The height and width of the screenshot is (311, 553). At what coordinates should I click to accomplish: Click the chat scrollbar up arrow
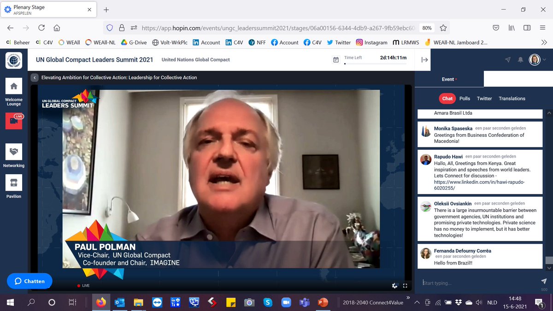point(549,113)
